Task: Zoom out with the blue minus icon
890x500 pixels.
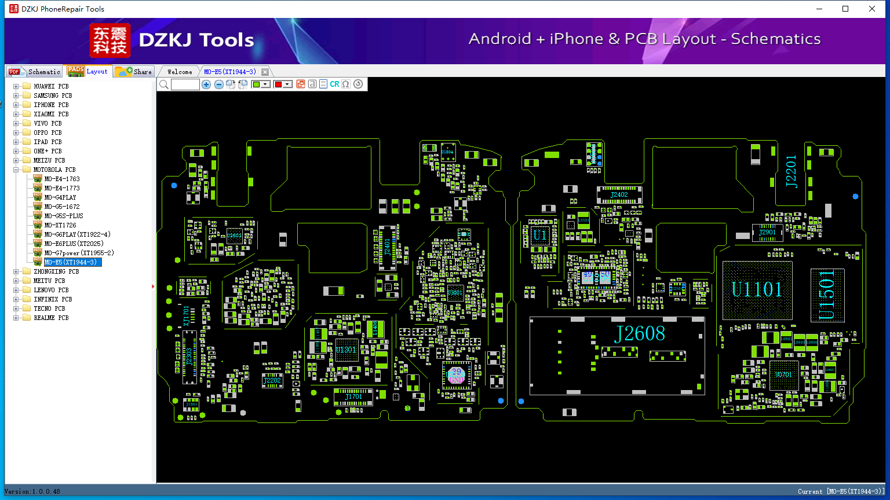Action: click(219, 84)
